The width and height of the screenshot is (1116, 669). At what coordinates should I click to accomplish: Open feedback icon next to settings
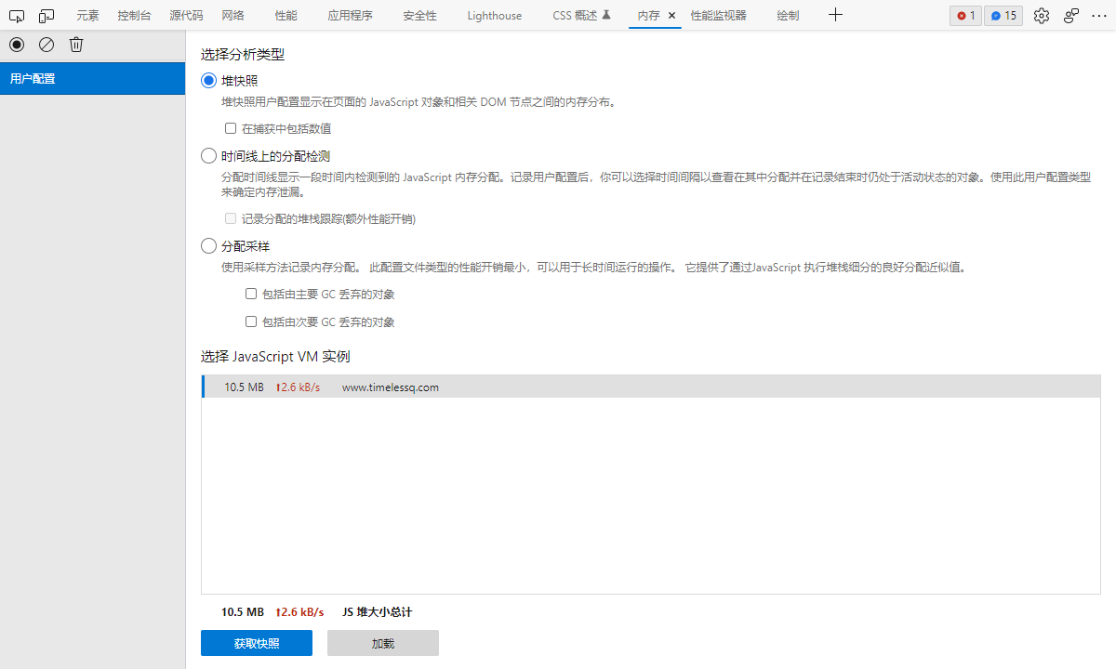pos(1071,16)
